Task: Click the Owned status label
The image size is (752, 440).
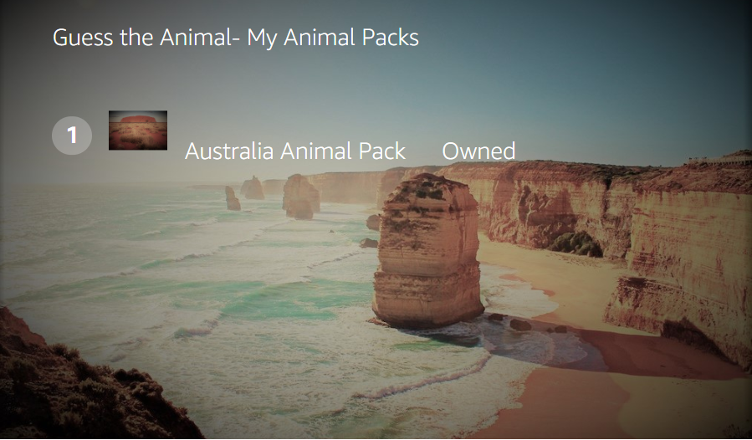Action: pos(478,151)
